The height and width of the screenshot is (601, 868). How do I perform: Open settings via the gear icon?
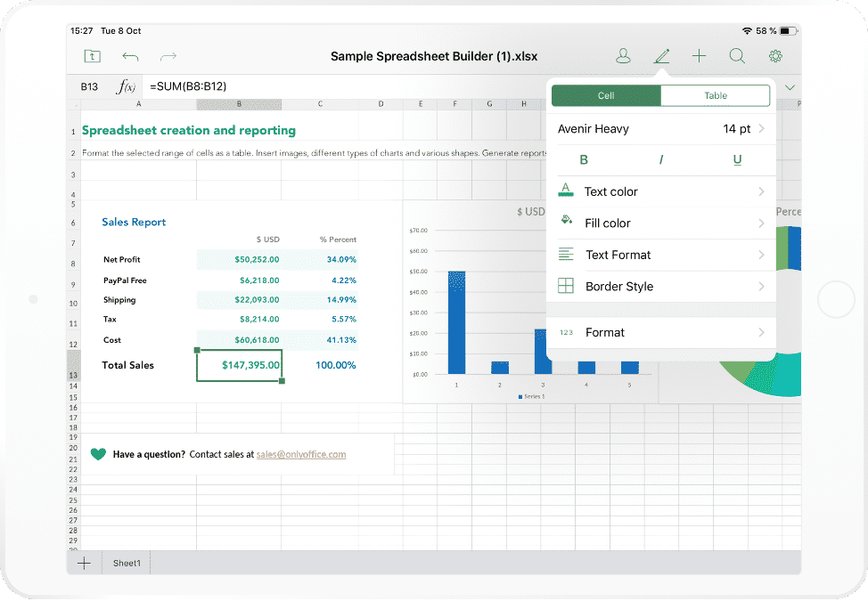pos(775,55)
